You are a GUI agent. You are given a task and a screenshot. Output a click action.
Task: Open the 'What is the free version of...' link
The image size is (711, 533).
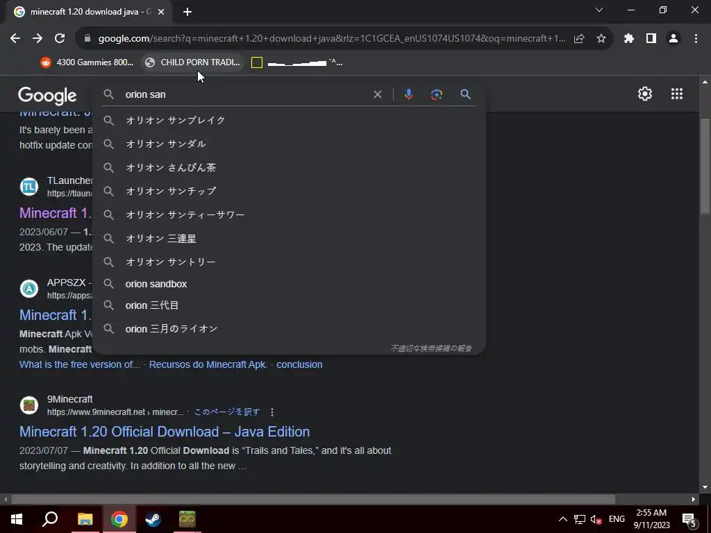point(79,364)
